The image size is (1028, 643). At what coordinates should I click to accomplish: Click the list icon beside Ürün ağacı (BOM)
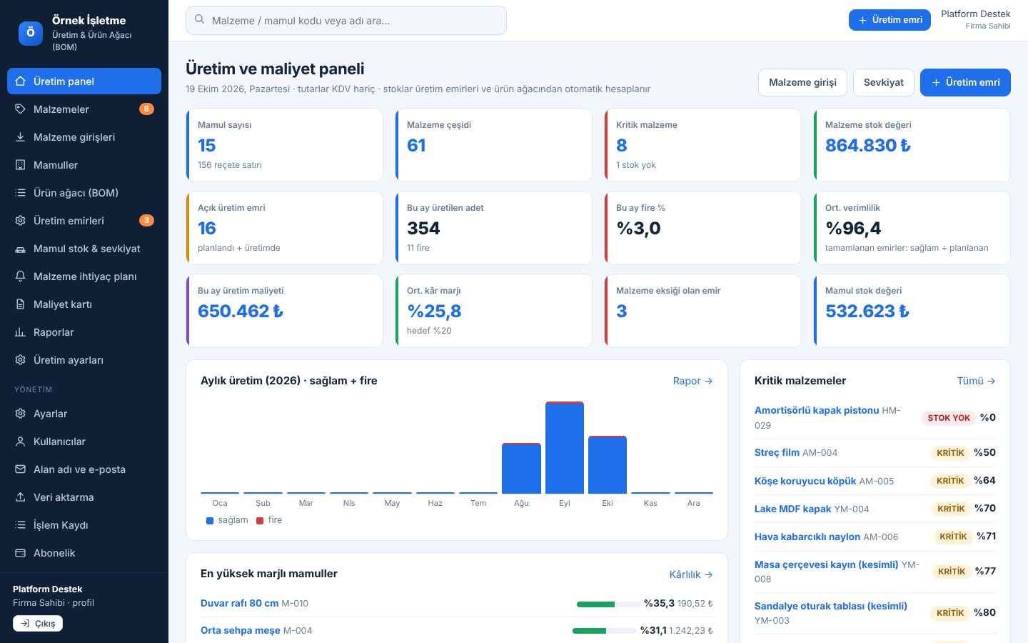click(x=21, y=192)
